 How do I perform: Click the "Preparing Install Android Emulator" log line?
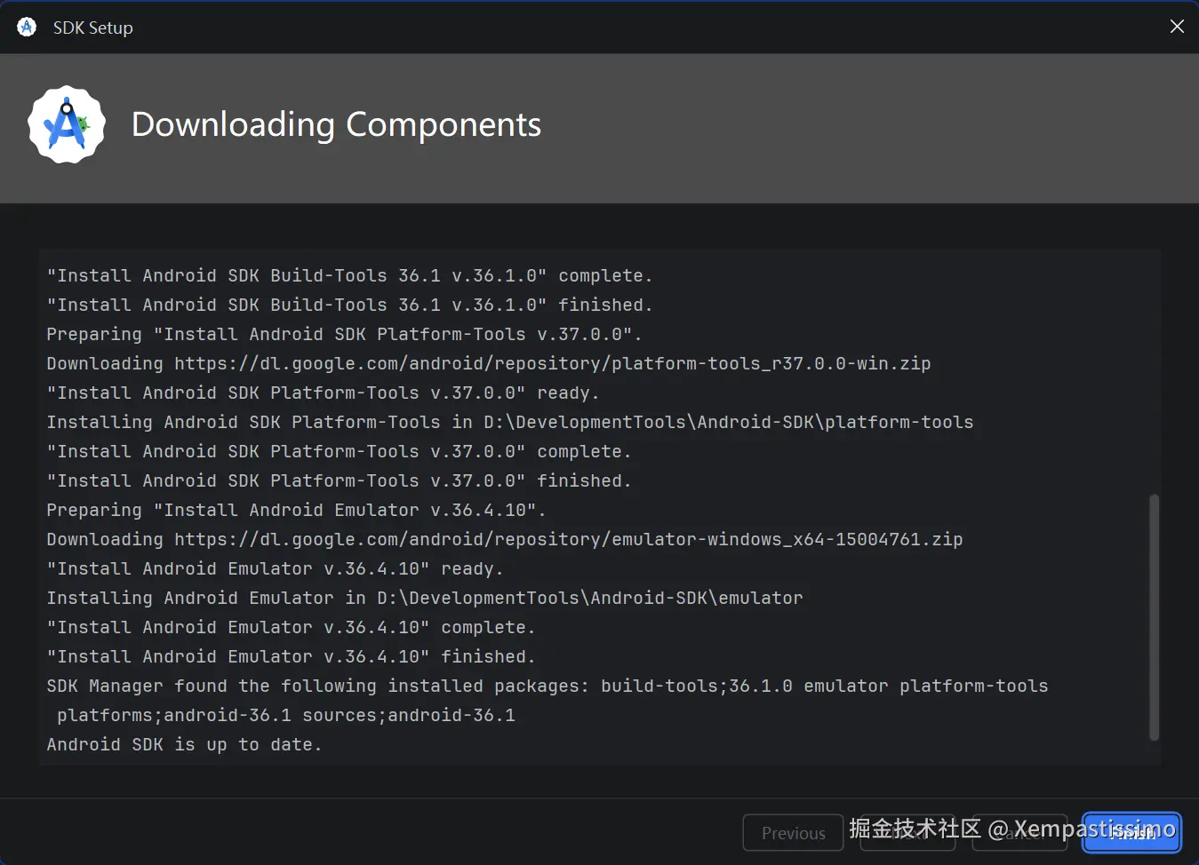(296, 510)
